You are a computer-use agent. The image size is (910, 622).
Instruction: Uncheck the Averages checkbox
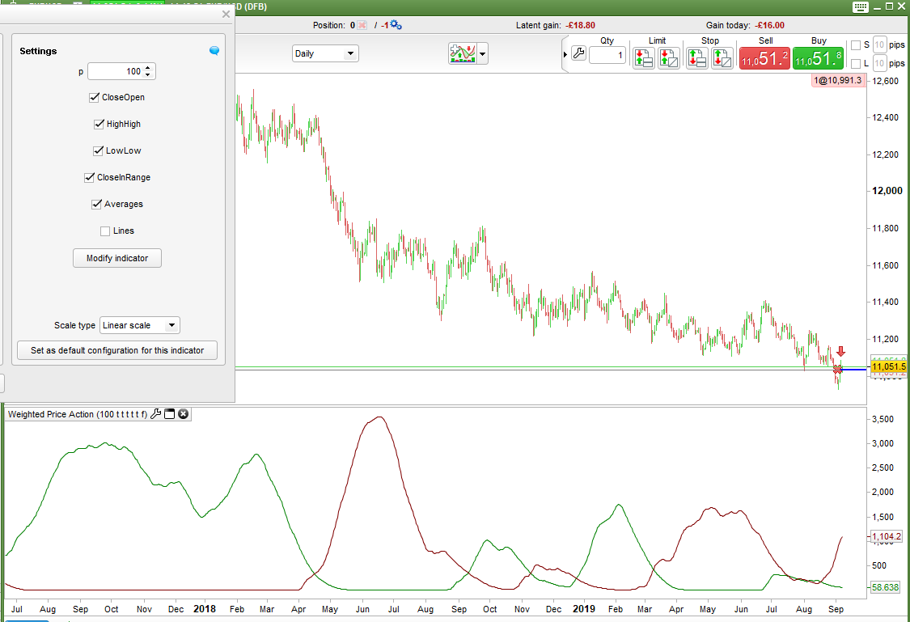pos(96,205)
